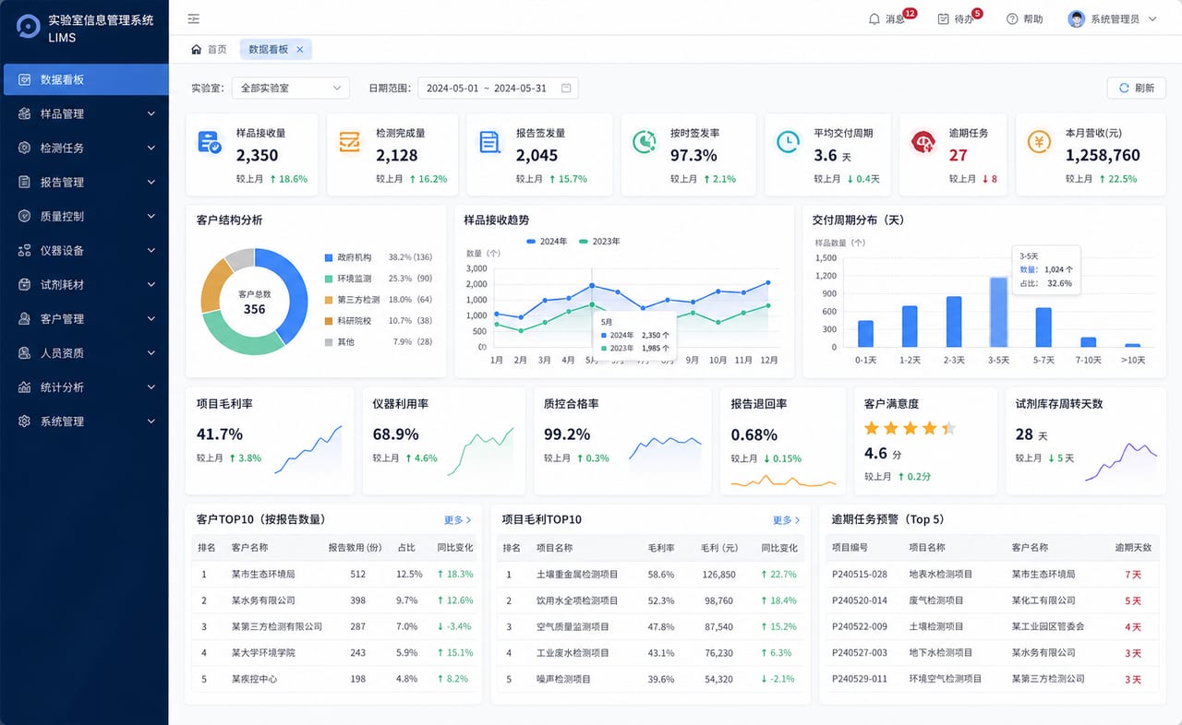This screenshot has height=725, width=1182.
Task: Toggle the 2024年 legend series
Action: pyautogui.click(x=547, y=242)
